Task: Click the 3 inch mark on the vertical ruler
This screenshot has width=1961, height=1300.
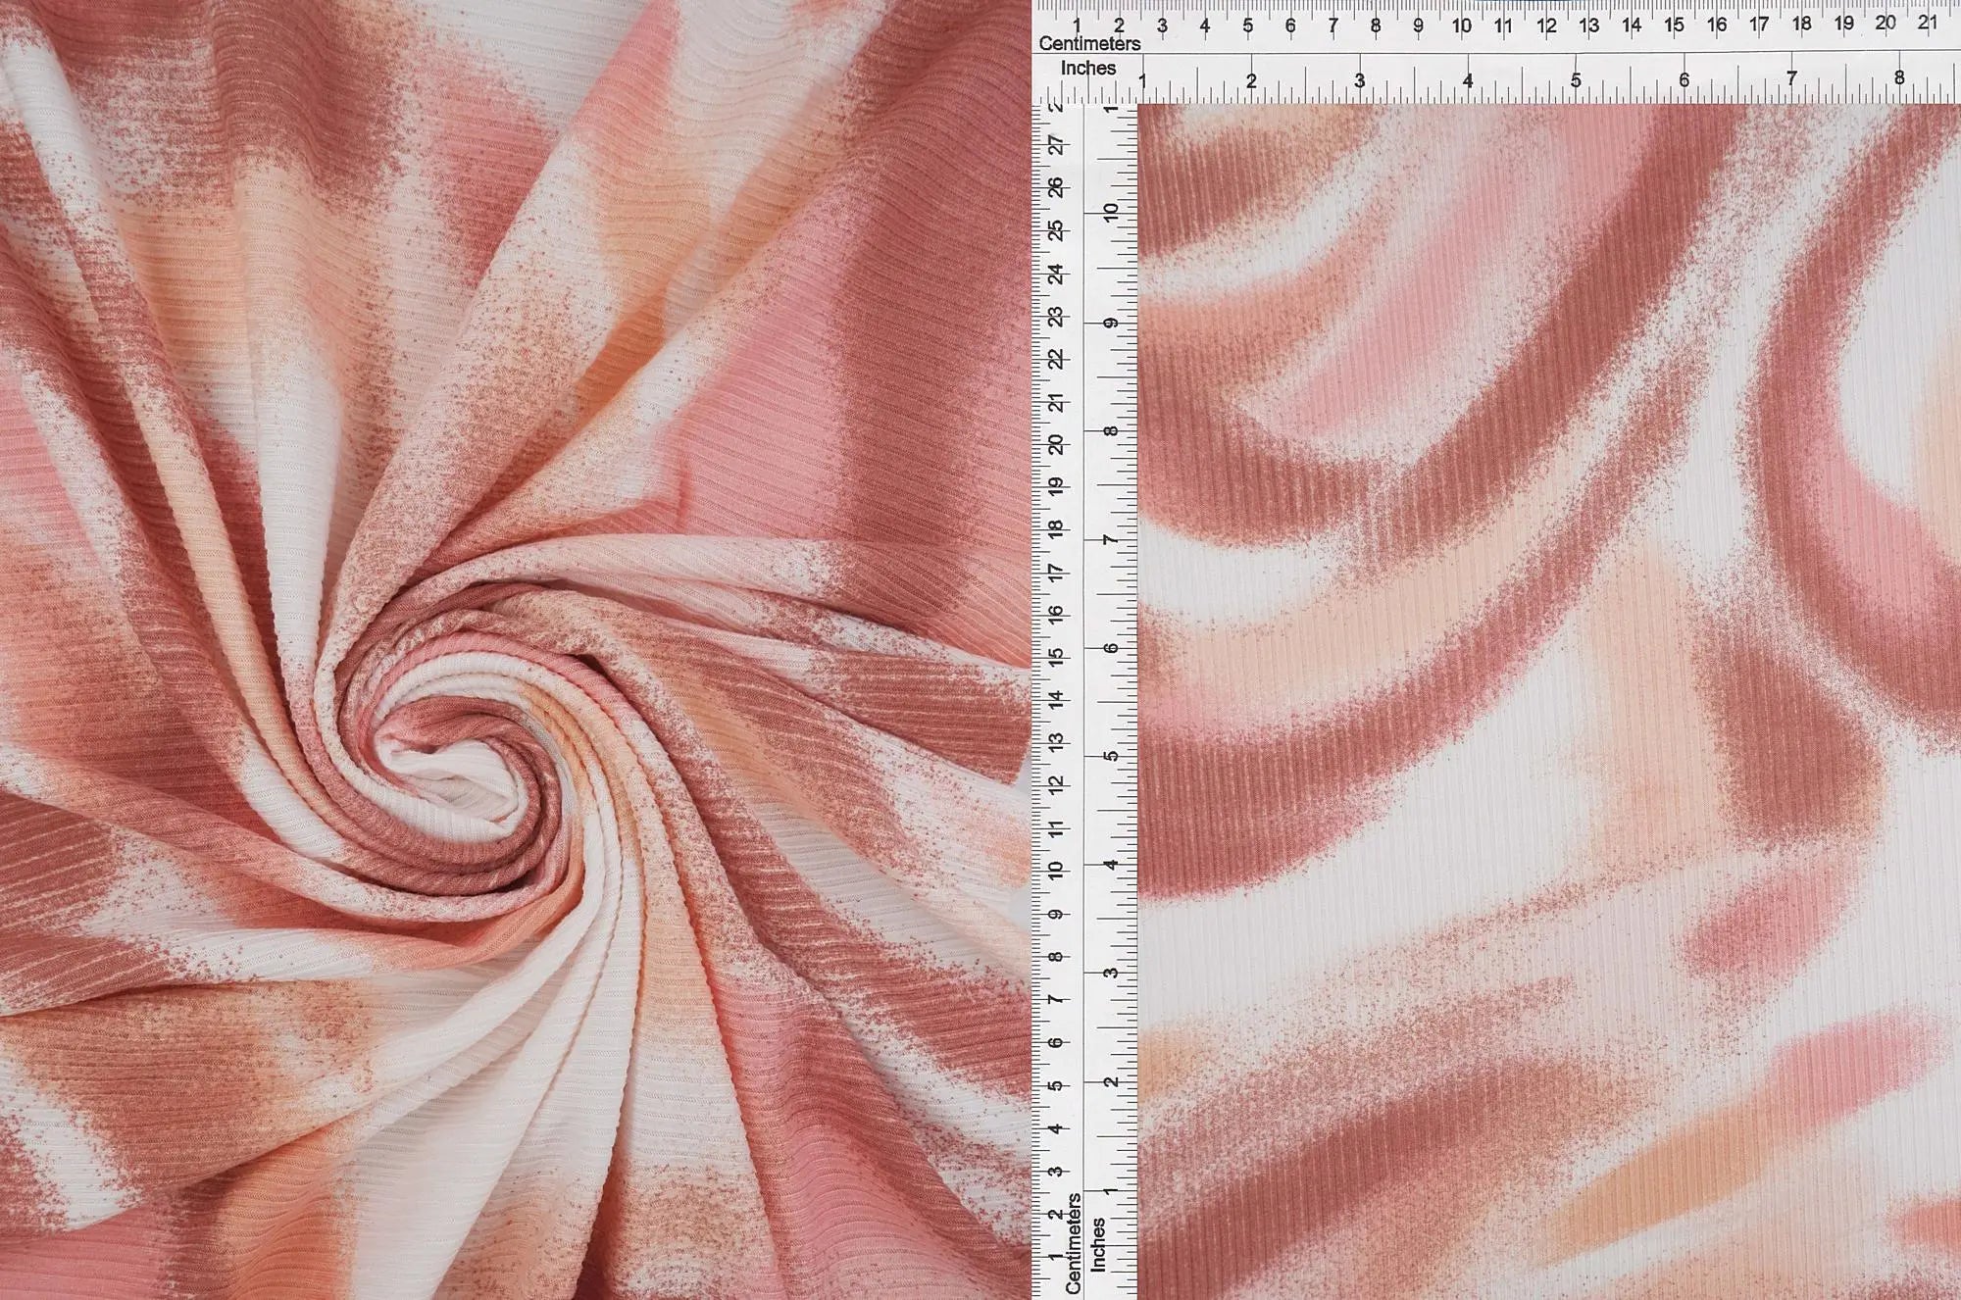Action: point(1110,974)
